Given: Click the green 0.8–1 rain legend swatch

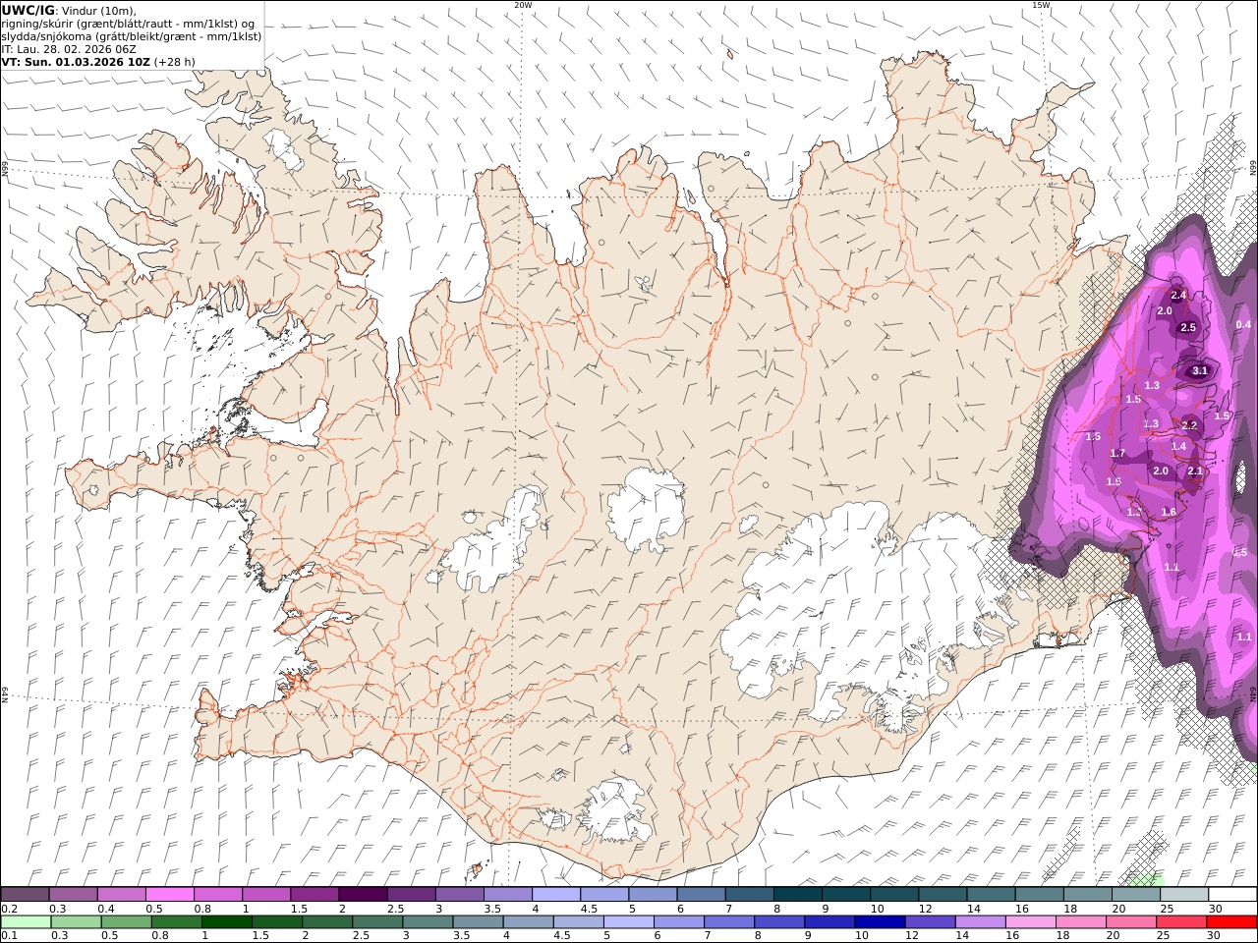Looking at the screenshot, I should pos(177,922).
